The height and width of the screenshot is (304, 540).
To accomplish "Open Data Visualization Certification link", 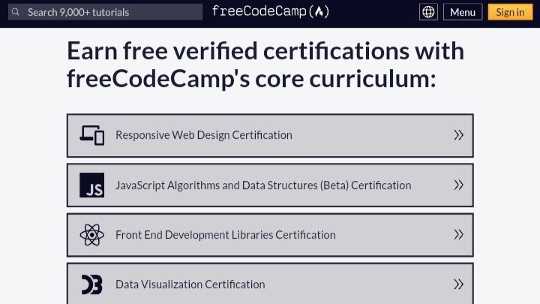I will (x=190, y=284).
